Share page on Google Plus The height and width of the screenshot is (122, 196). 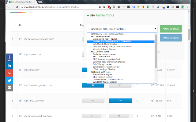pyautogui.click(x=9, y=73)
